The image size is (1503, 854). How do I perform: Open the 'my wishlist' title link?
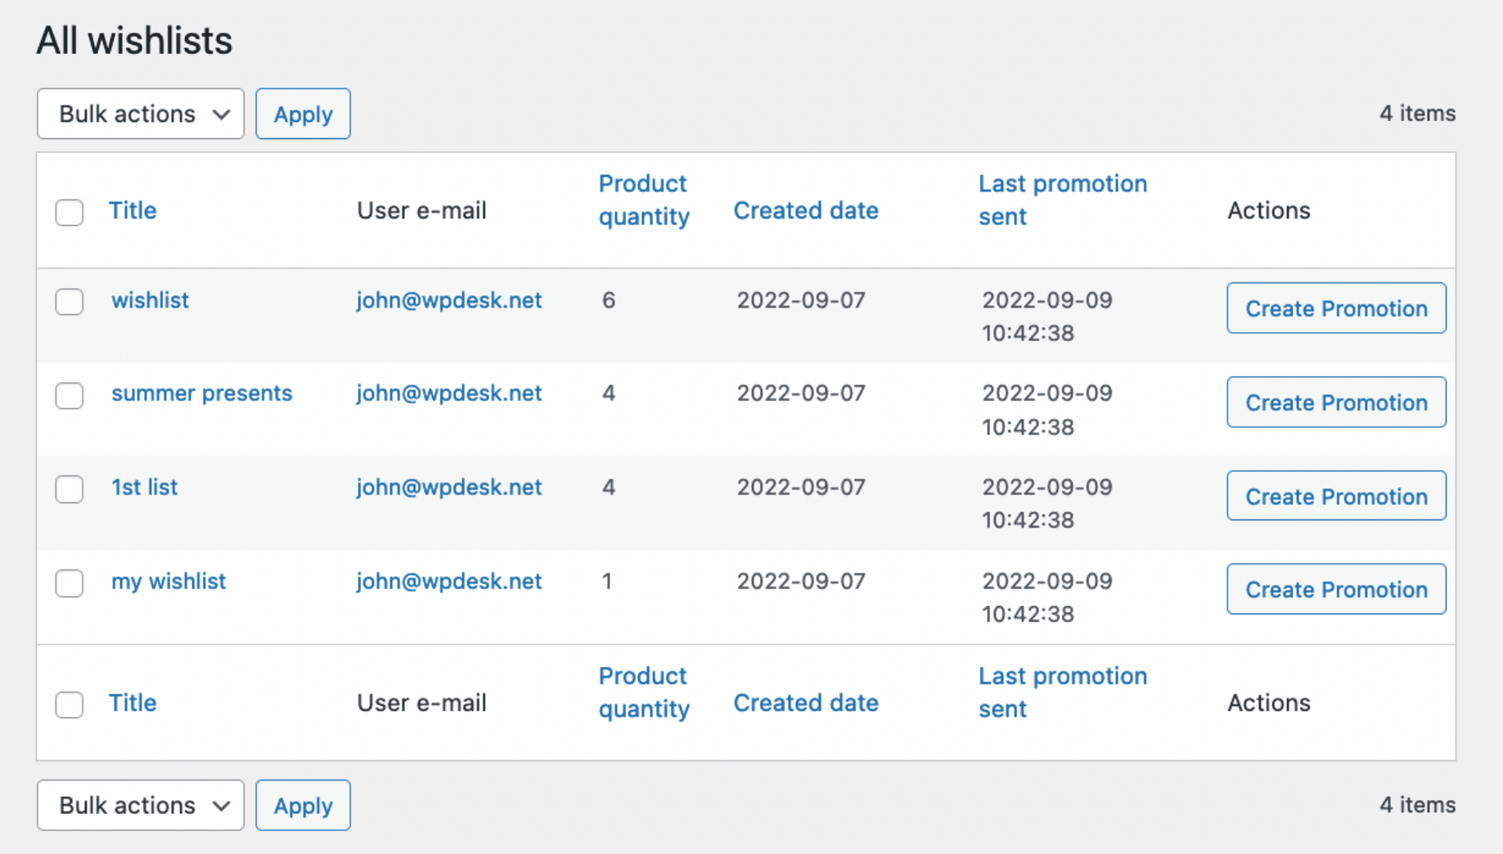tap(169, 581)
